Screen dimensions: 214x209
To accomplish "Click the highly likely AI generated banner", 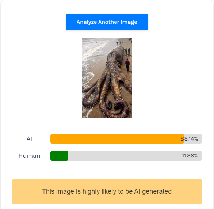I will coord(107,192).
